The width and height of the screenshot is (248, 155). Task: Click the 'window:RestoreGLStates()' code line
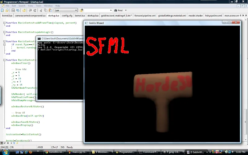(28, 106)
